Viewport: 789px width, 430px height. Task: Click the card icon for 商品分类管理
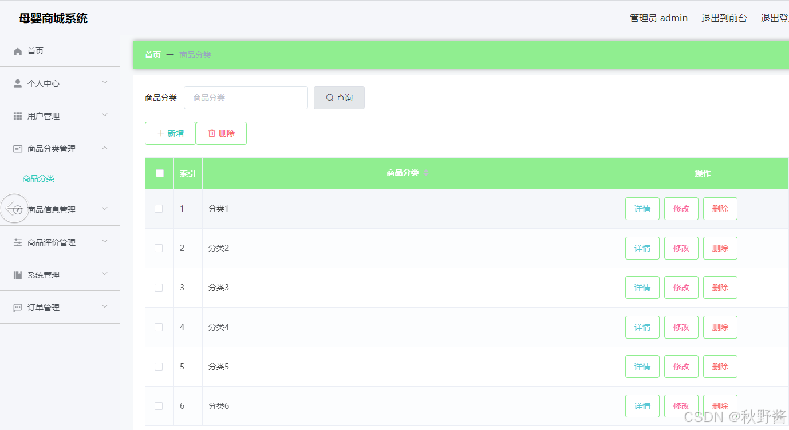[18, 149]
